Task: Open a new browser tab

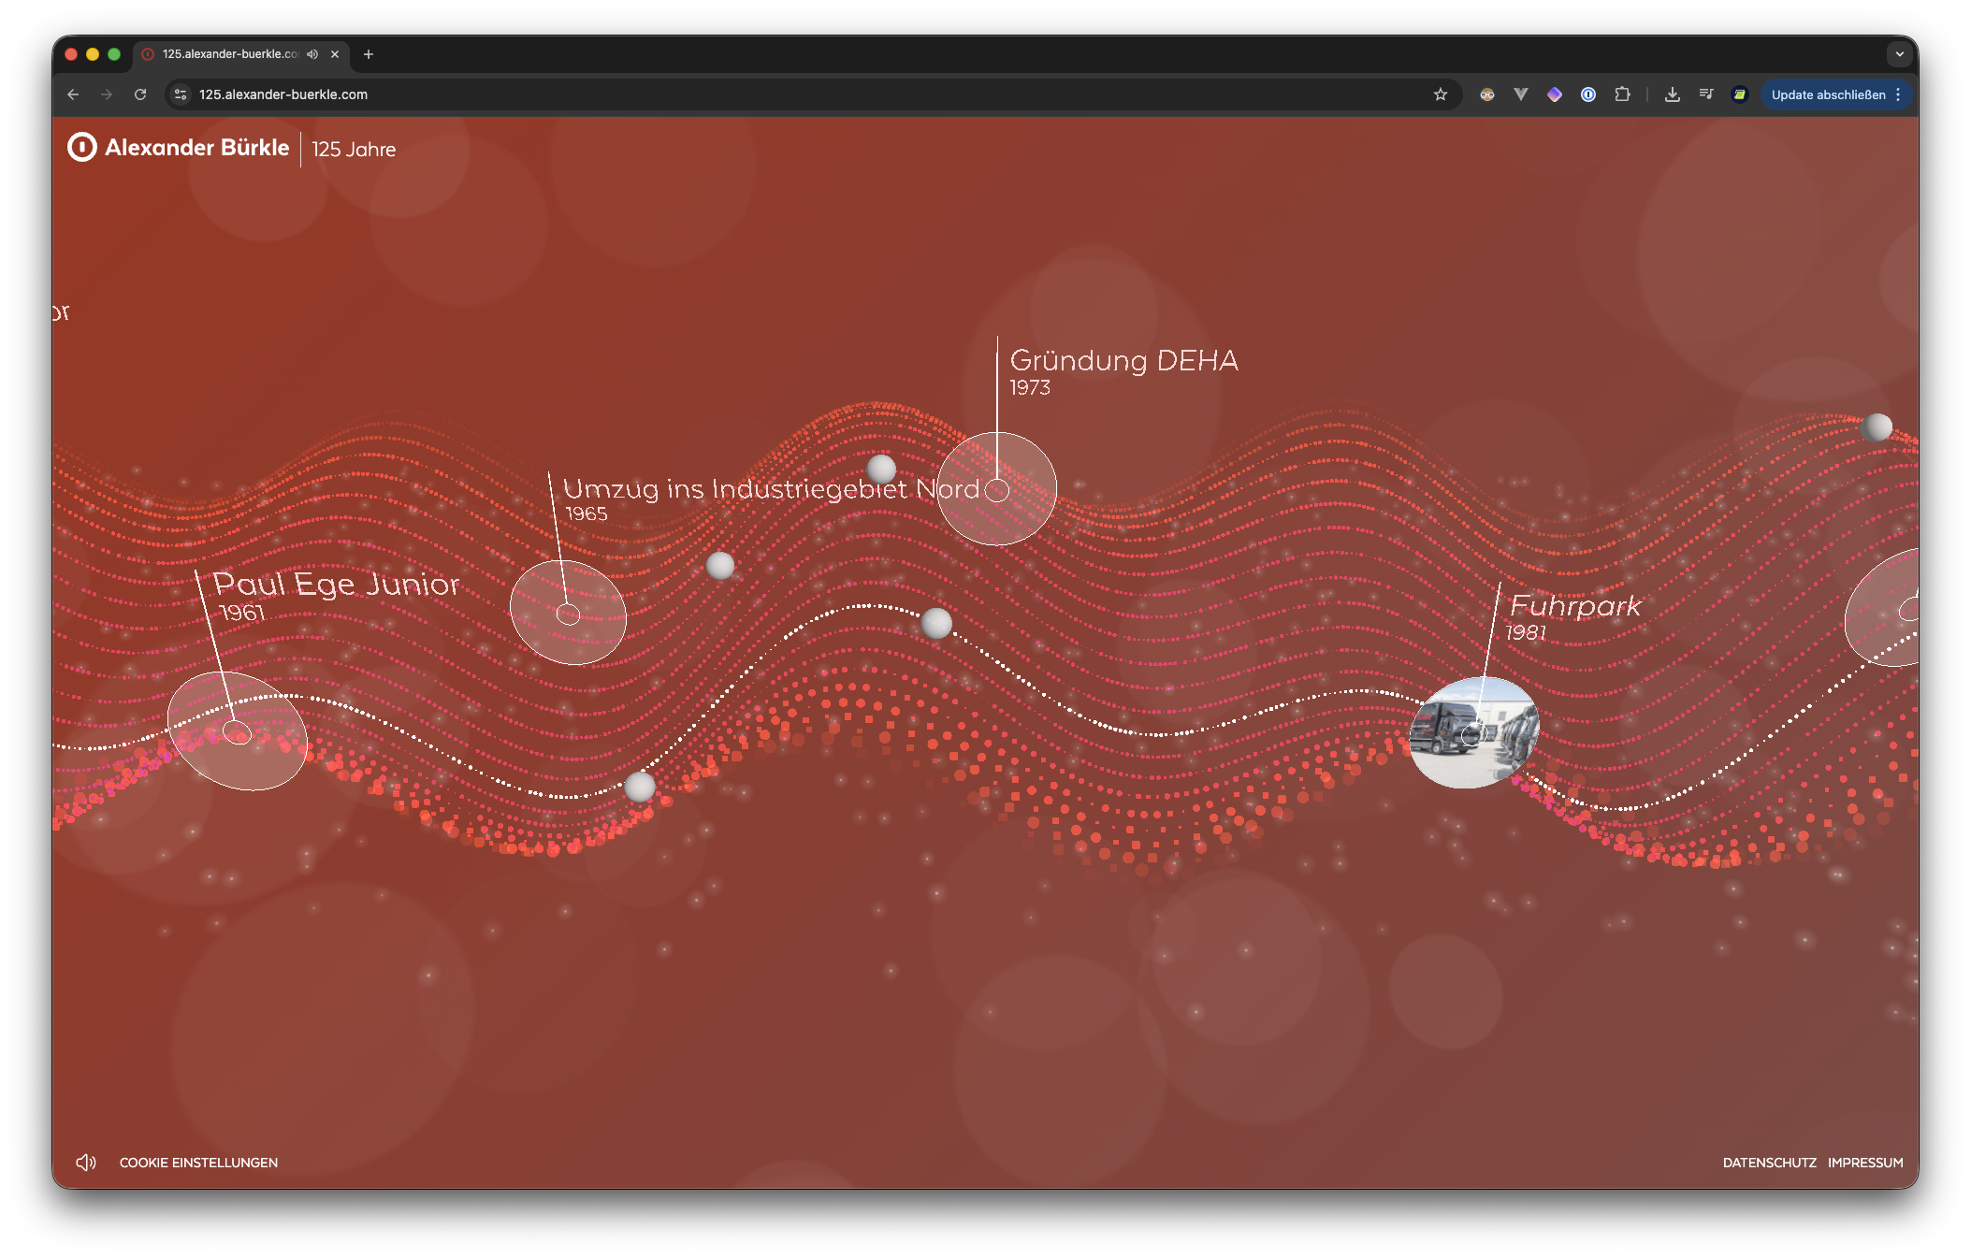Action: [369, 54]
